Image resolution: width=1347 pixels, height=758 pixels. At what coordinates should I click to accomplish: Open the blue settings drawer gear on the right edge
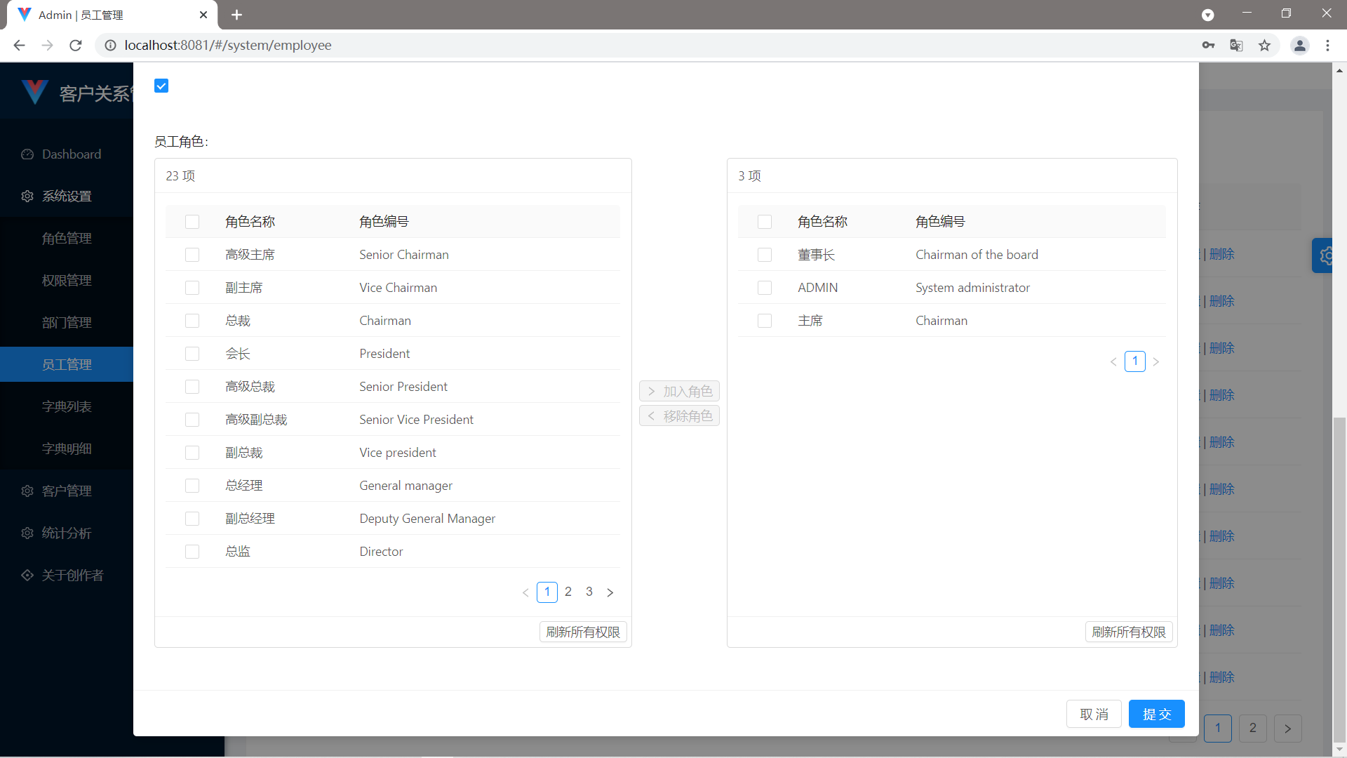coord(1324,255)
